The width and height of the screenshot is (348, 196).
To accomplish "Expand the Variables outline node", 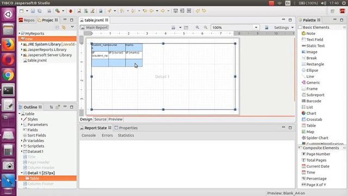I will coord(22,140).
